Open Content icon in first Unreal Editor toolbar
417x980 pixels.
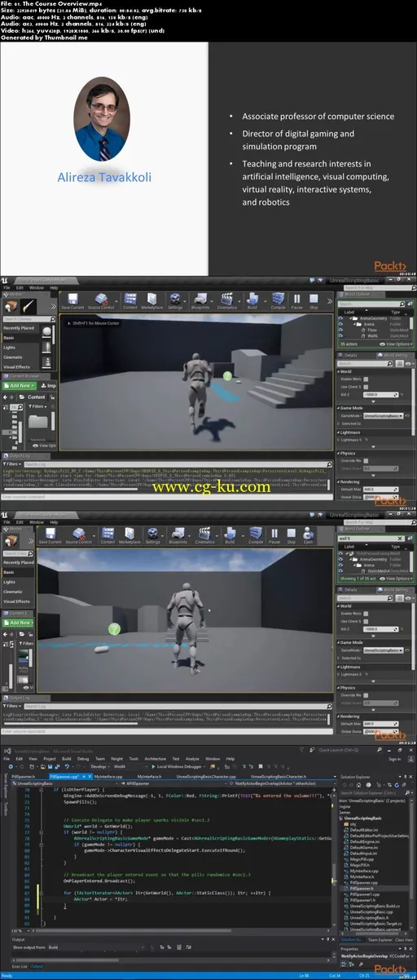tap(129, 299)
